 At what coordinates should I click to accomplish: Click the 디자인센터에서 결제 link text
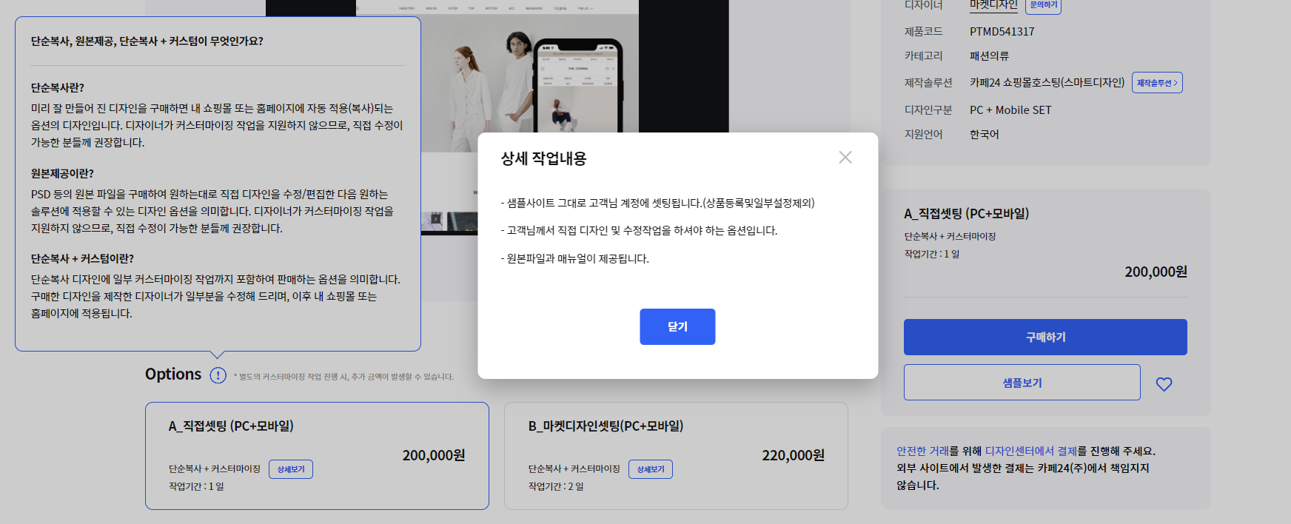[1030, 451]
